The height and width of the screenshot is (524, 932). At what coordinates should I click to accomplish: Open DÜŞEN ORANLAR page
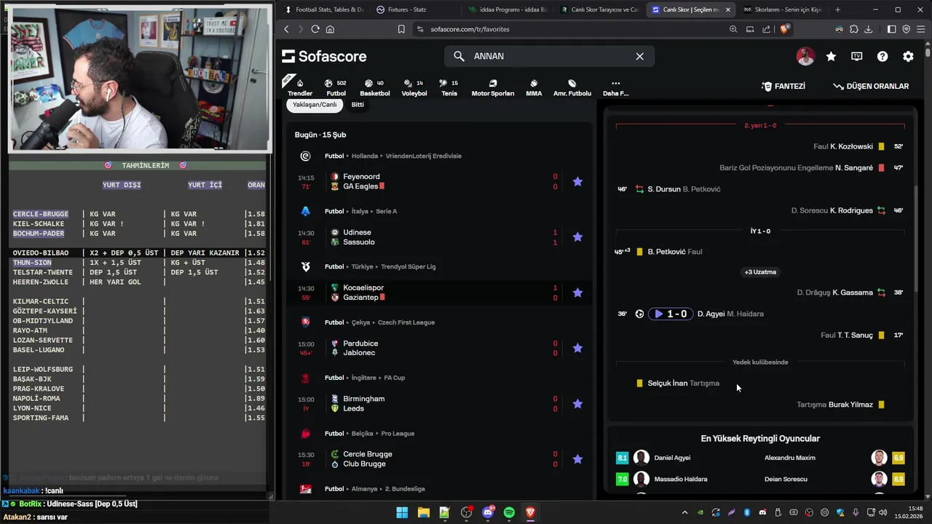click(871, 86)
